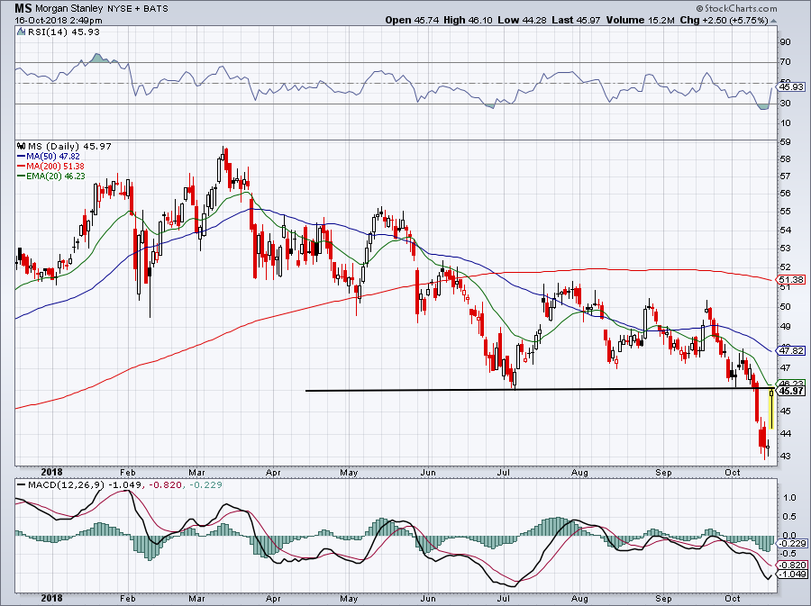The width and height of the screenshot is (811, 606).
Task: Click the MS (Daily) 45.97 legend label
Action: (x=69, y=146)
